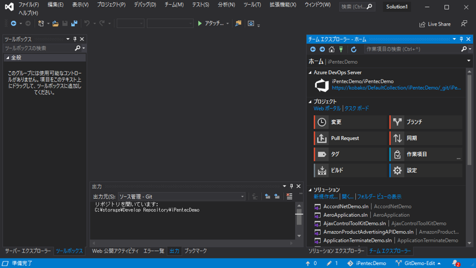
Task: Open the 編集(E) menu
Action: tap(55, 5)
